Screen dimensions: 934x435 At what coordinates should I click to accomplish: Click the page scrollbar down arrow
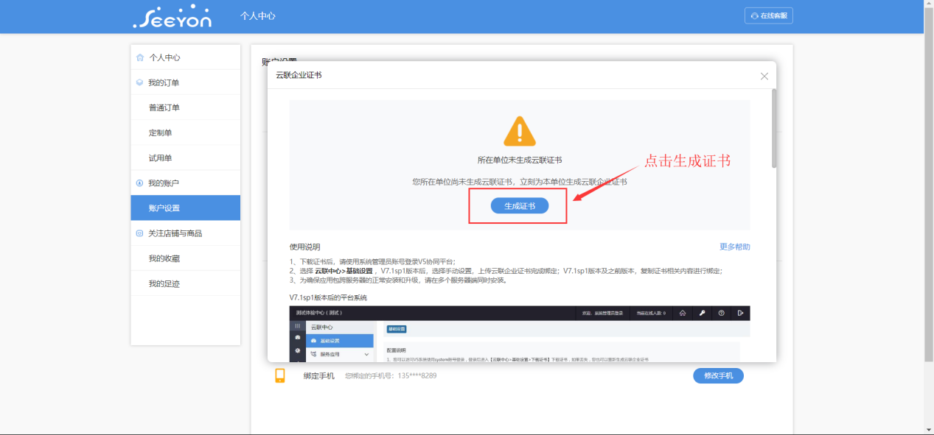point(929,429)
